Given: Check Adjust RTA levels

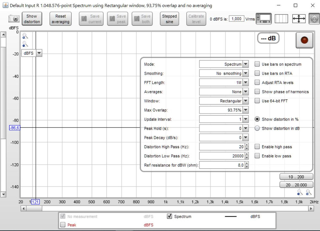Looking at the screenshot, I should click(x=257, y=83).
